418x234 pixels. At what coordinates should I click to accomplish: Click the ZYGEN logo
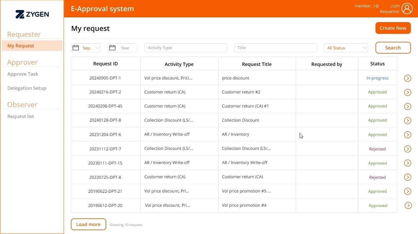click(32, 14)
